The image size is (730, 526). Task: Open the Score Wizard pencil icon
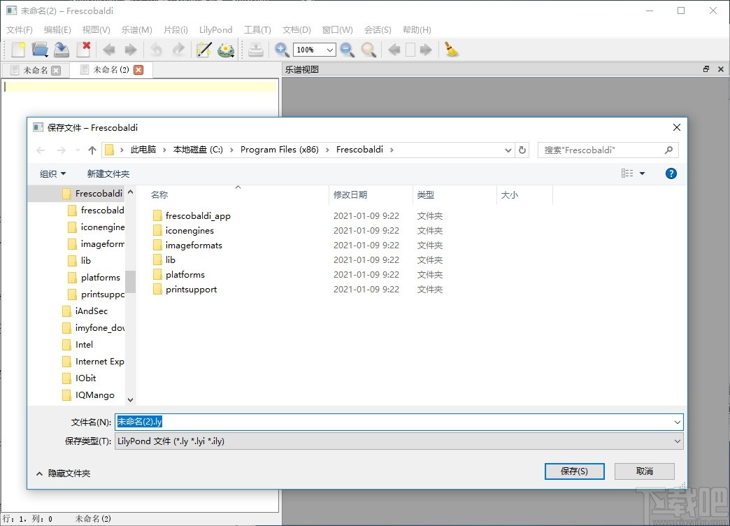(204, 50)
